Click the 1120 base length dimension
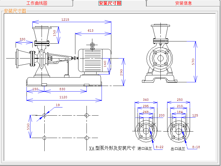 point(63,97)
